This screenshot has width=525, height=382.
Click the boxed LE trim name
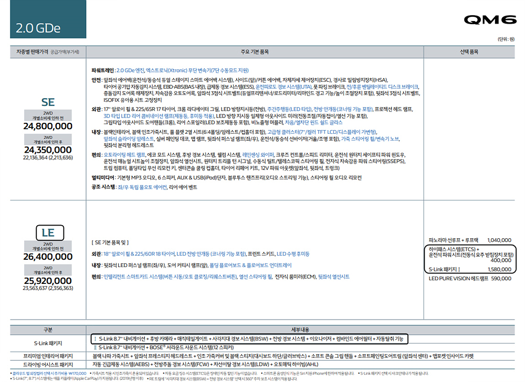(49, 232)
